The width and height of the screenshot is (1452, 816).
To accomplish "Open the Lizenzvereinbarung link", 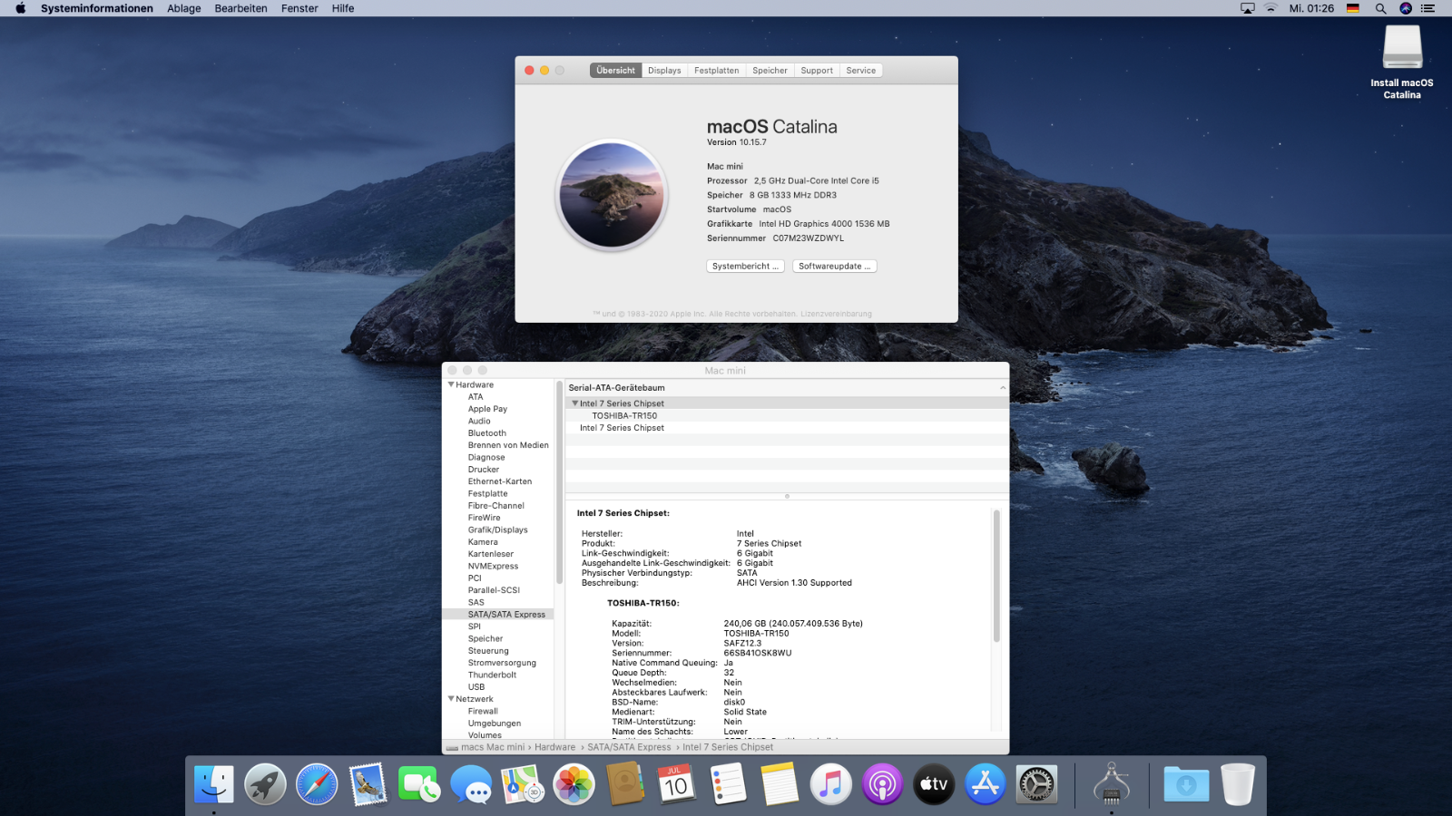I will (x=836, y=314).
